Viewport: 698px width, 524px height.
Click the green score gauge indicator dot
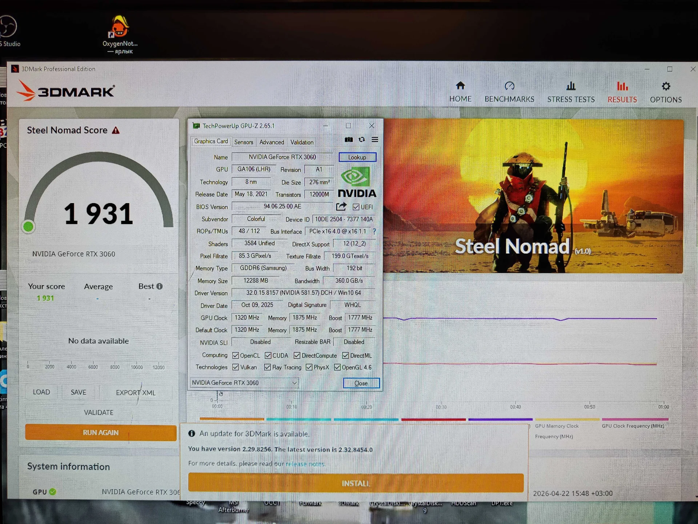pos(28,227)
